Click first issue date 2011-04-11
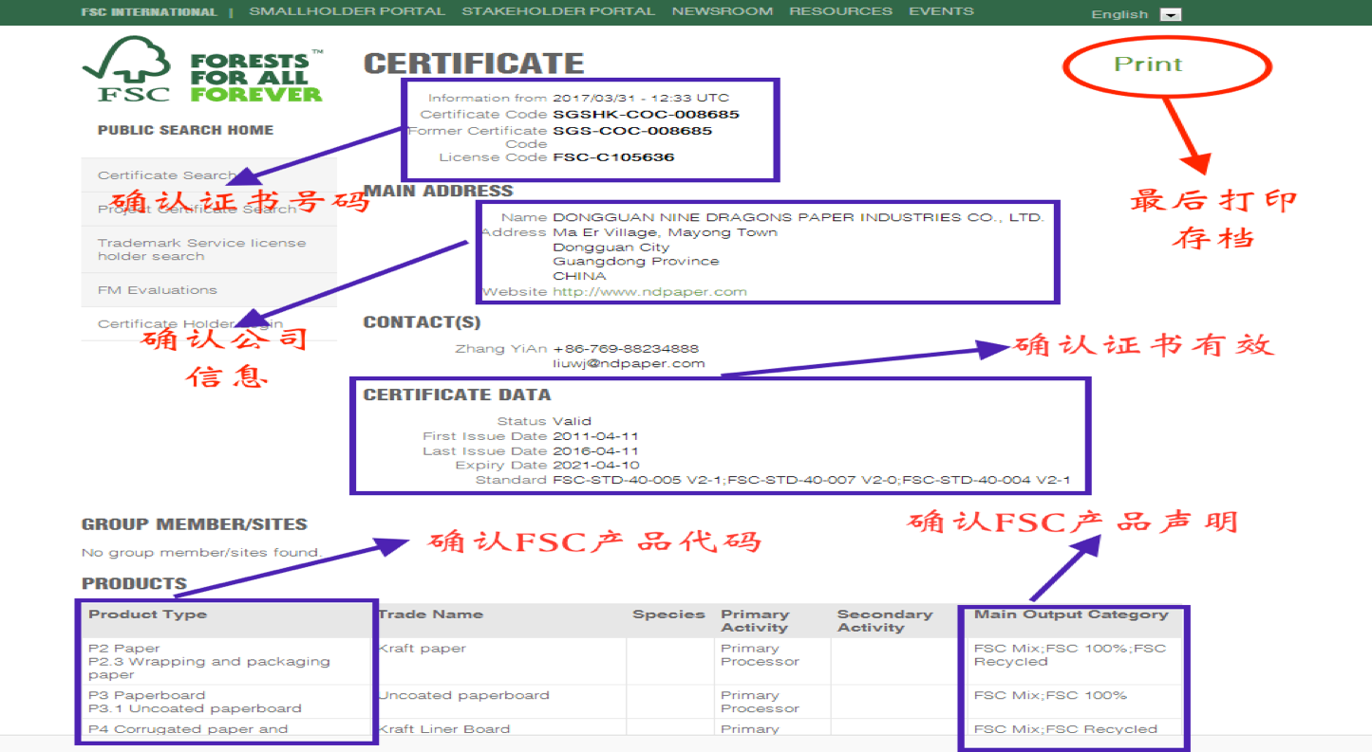Viewport: 1372px width, 752px height. 595,436
